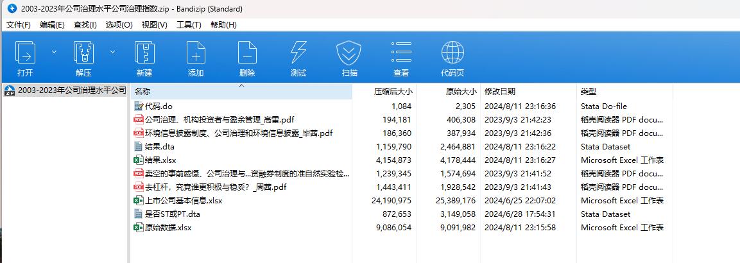Click the Excel icon beside 结果.xlsx
The image size is (740, 263).
(139, 160)
